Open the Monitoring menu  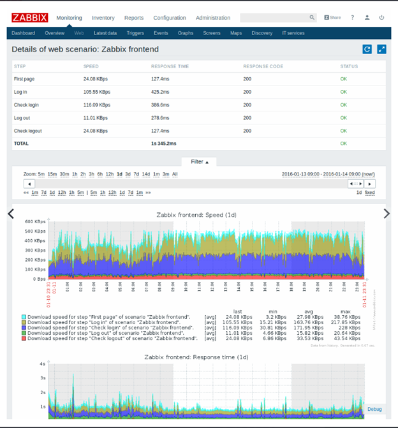69,18
